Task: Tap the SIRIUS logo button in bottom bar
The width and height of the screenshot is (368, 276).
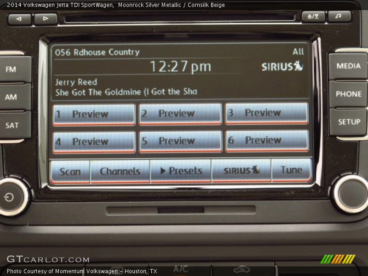Action: (x=241, y=170)
